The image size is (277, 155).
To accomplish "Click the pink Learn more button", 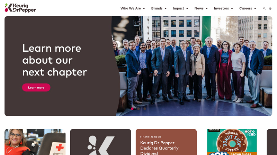I will pos(36,87).
